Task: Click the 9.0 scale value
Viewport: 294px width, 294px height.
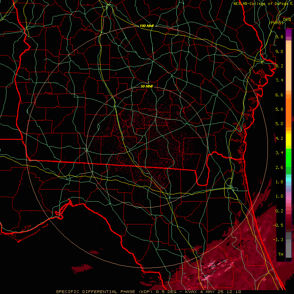Action: coord(279,51)
